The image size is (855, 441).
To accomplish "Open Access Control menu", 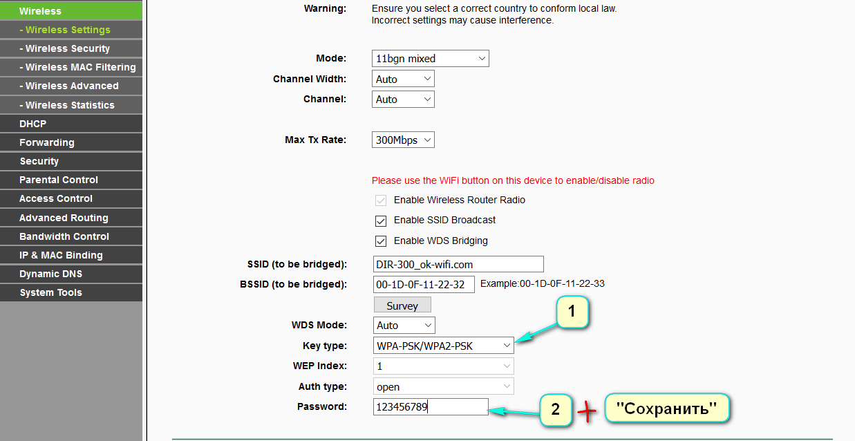I will tap(71, 198).
